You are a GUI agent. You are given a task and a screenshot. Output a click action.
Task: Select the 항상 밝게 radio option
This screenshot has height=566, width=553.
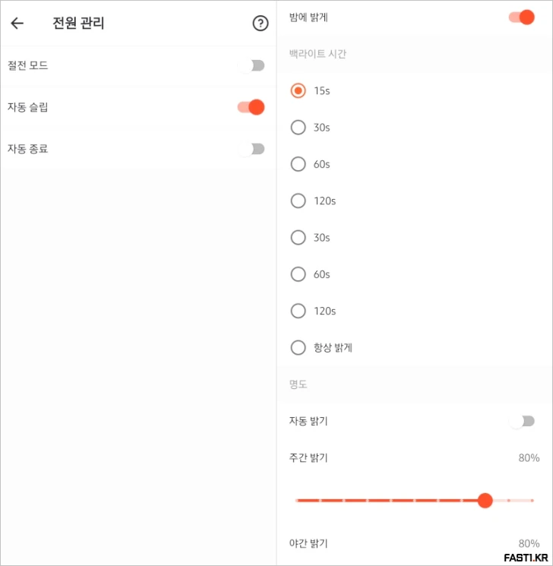click(299, 348)
